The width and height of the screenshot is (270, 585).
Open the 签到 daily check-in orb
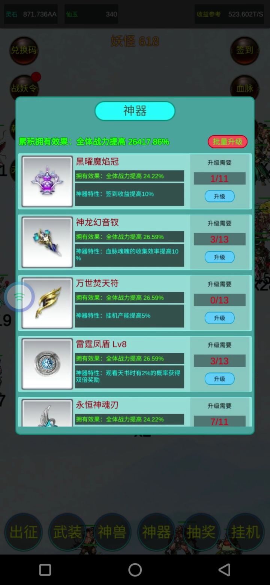pyautogui.click(x=244, y=51)
